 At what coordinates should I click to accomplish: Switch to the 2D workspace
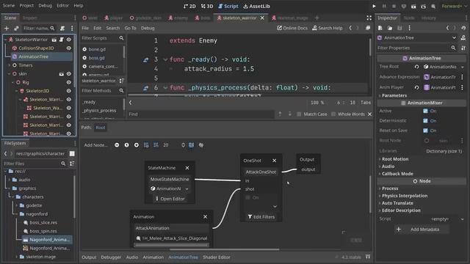tap(189, 6)
